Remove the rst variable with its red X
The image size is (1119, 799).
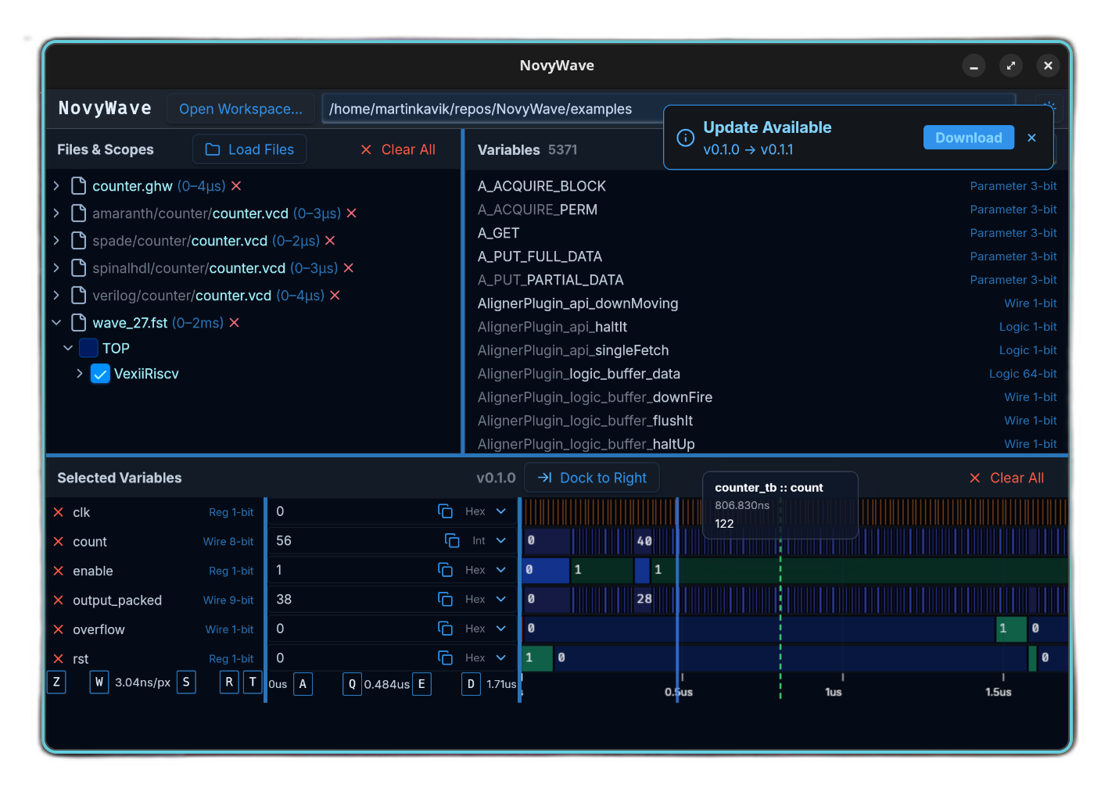(x=58, y=658)
